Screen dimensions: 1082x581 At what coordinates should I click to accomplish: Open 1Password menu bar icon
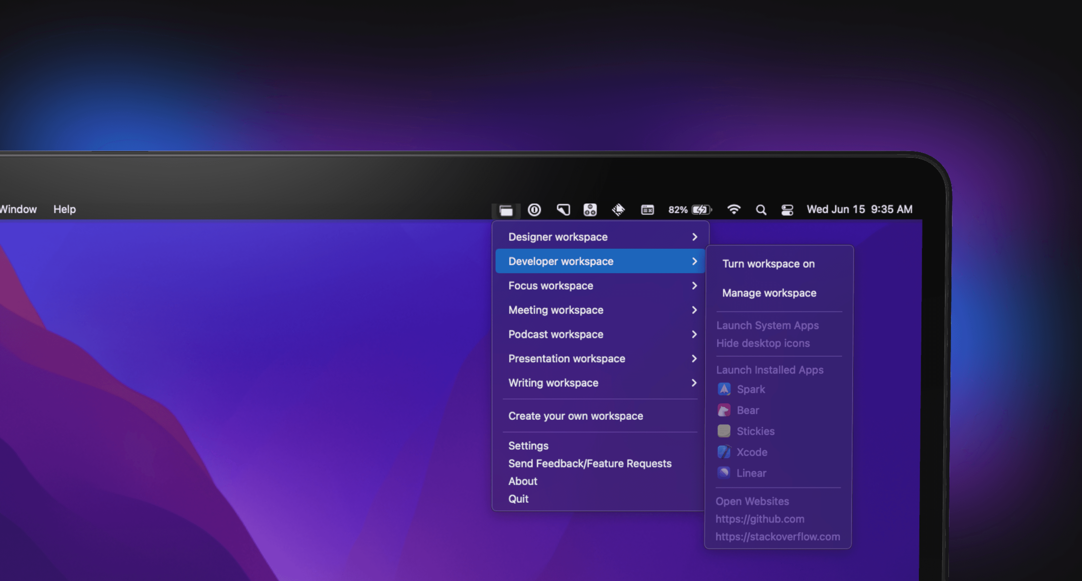(534, 210)
